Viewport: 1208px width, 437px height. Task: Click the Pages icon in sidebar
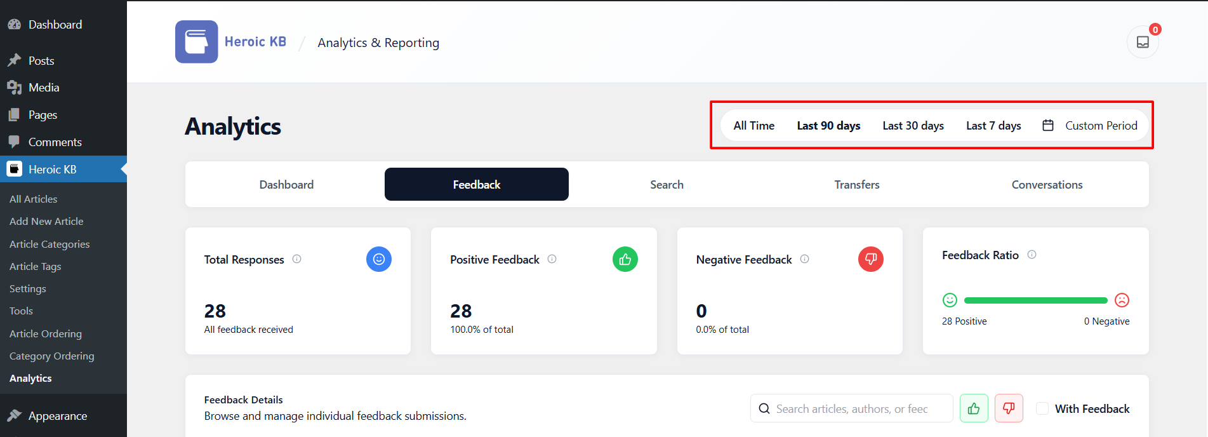pos(14,114)
